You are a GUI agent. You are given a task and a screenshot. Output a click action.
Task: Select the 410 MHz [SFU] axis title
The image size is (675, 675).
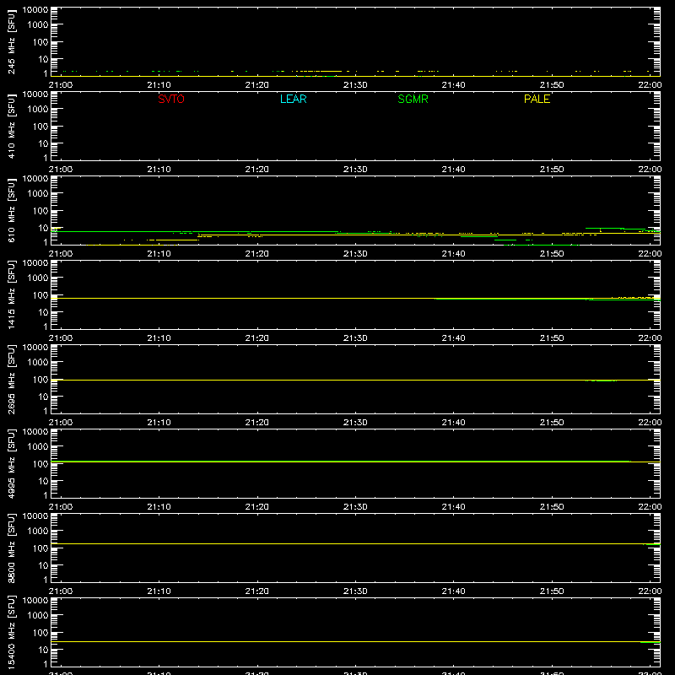[11, 126]
